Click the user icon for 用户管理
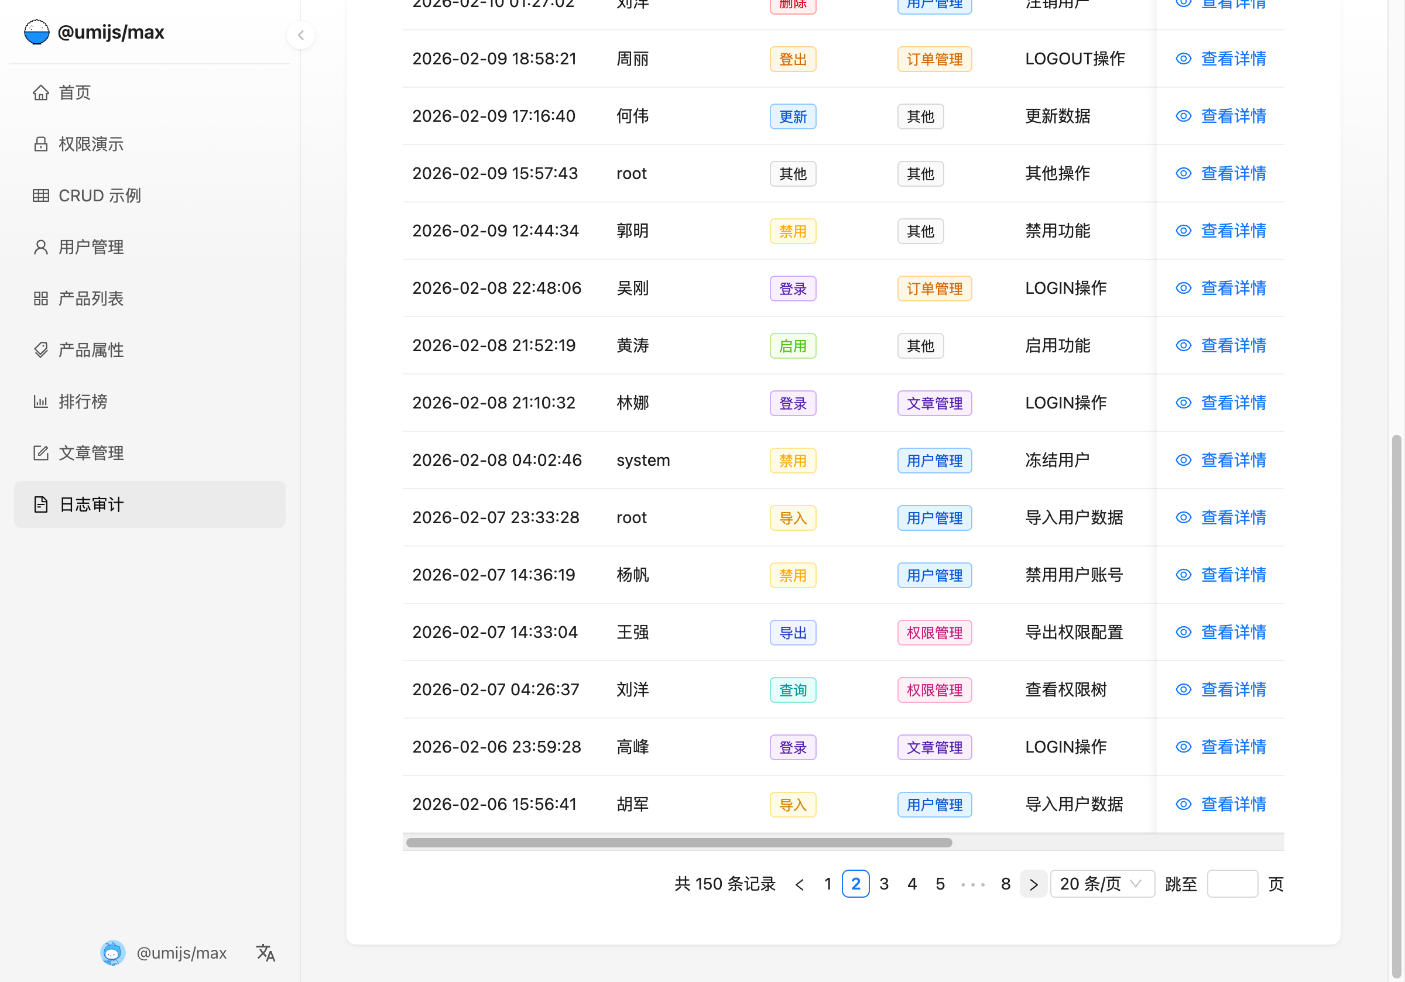This screenshot has width=1405, height=982. (x=40, y=247)
